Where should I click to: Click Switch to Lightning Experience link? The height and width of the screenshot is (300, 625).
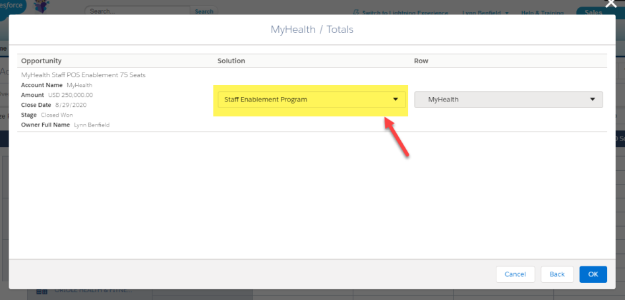[401, 13]
